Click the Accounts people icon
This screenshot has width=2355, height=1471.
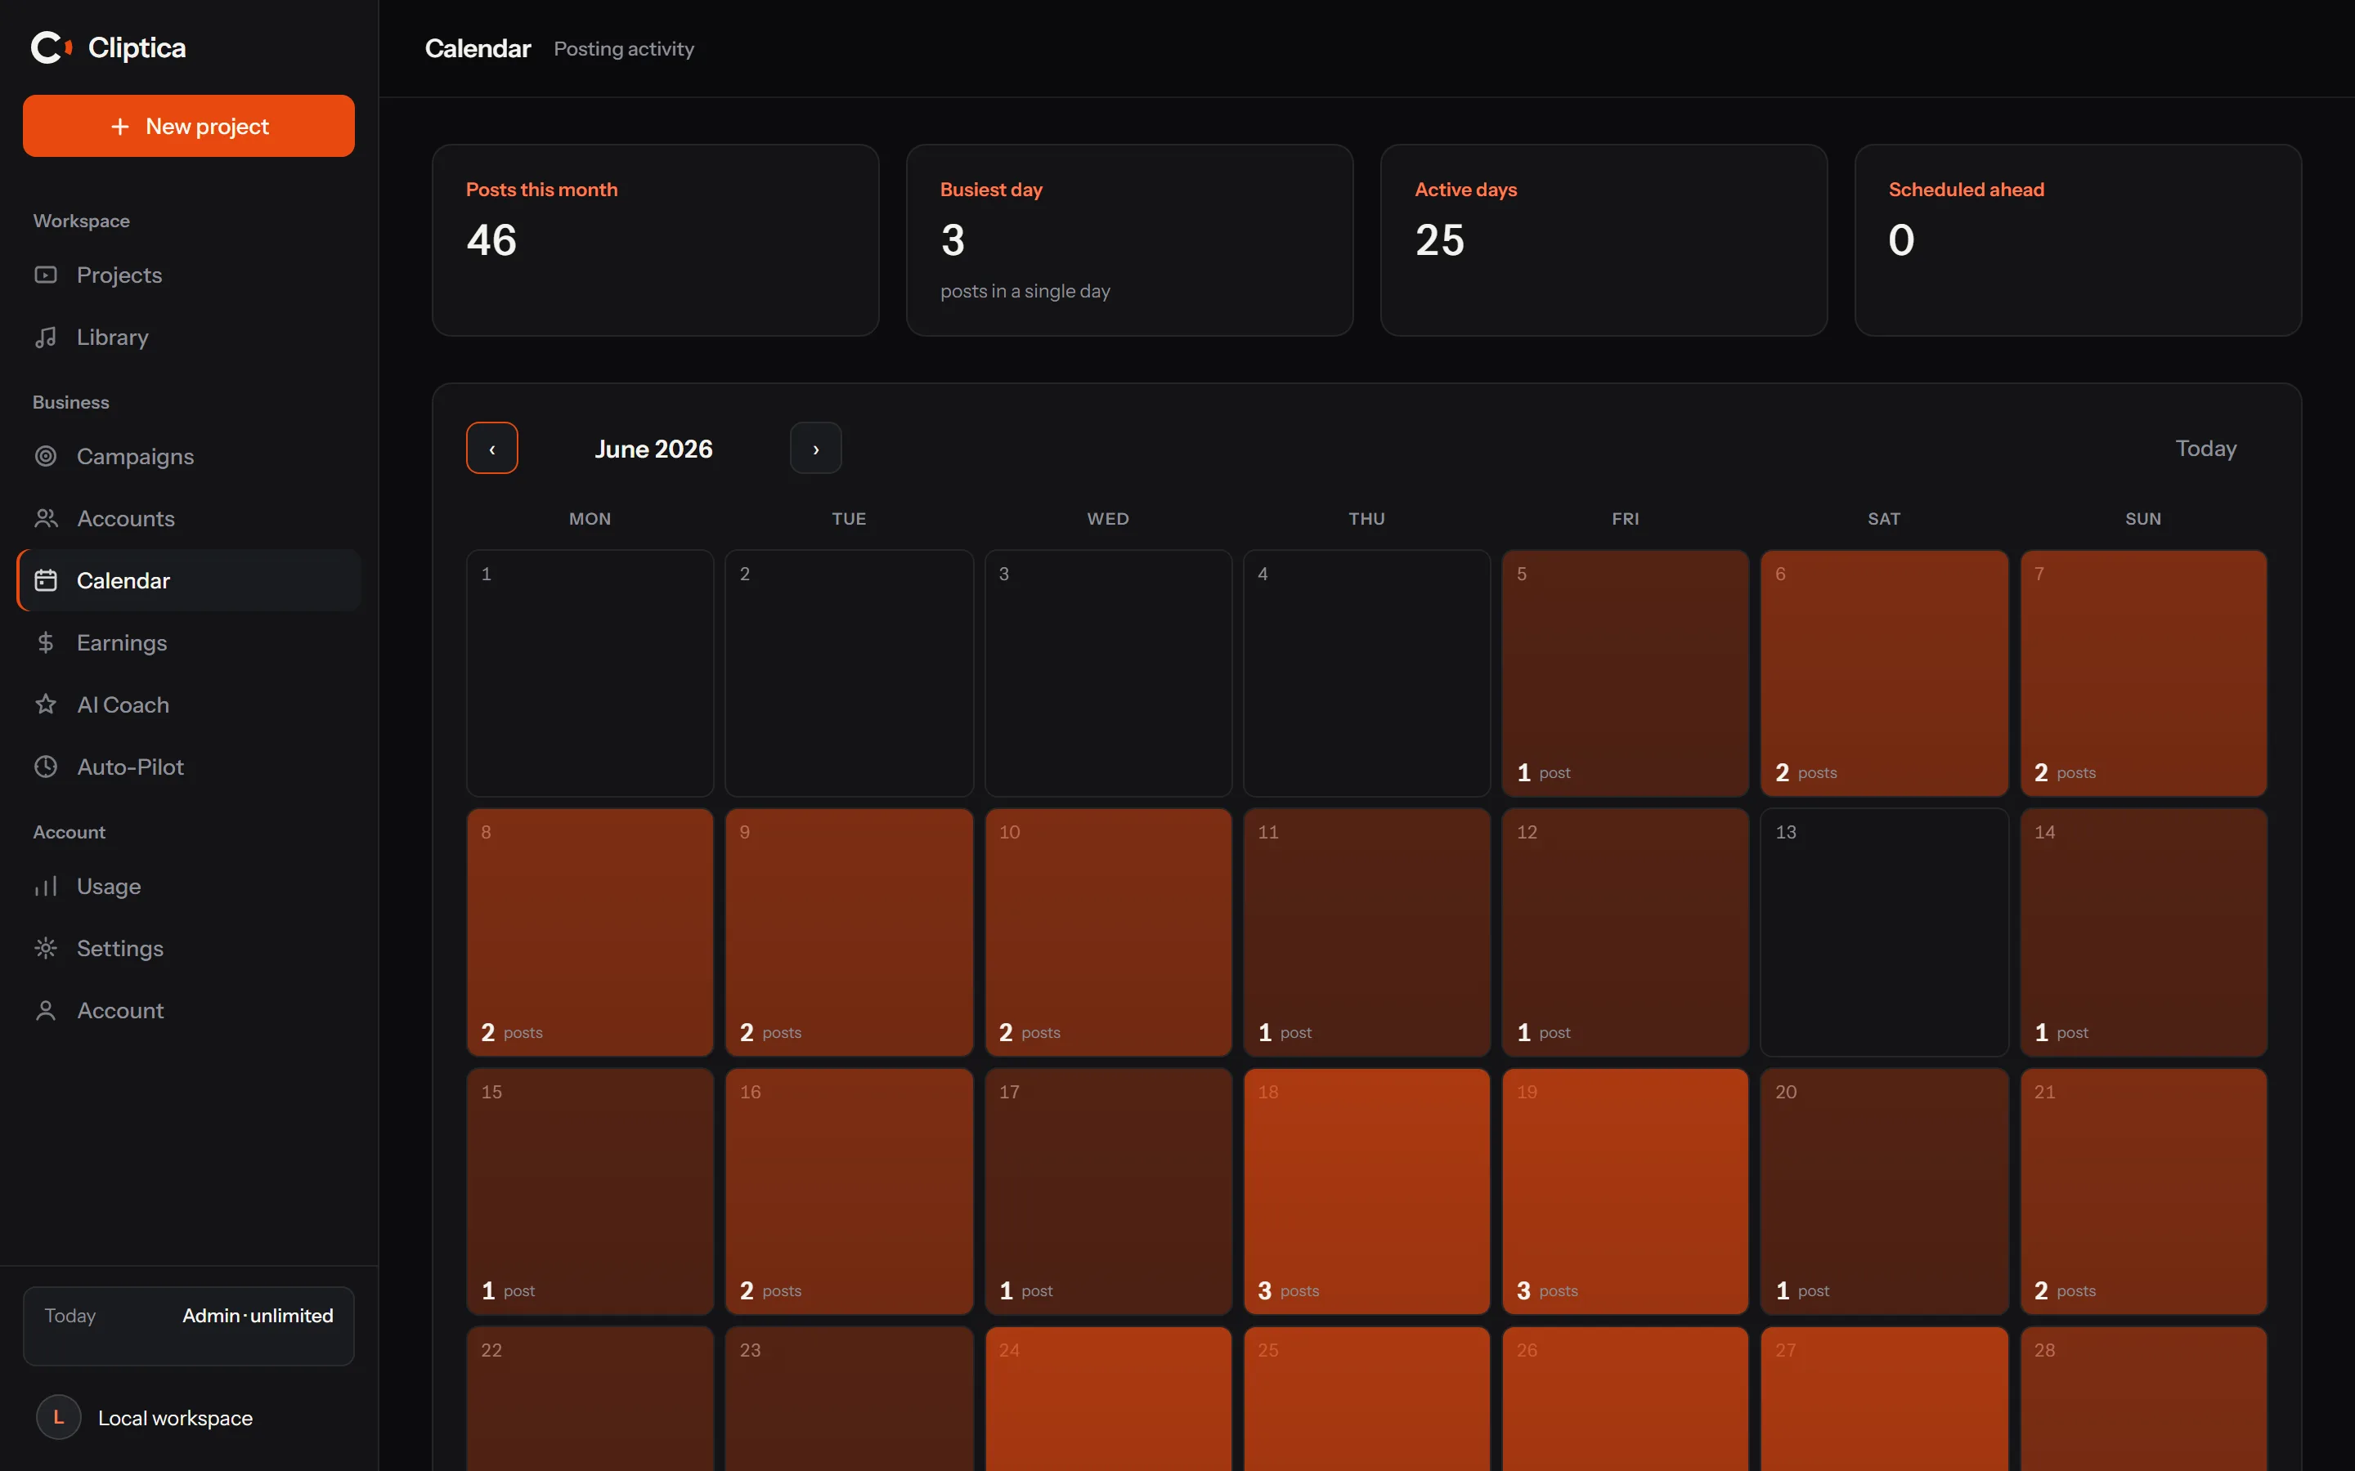(46, 519)
